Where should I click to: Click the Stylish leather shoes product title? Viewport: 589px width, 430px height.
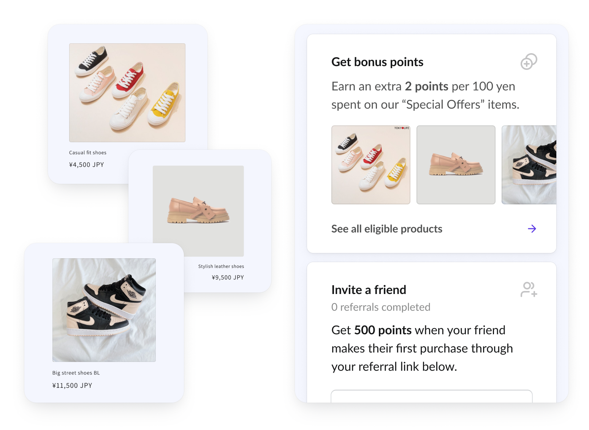[221, 266]
